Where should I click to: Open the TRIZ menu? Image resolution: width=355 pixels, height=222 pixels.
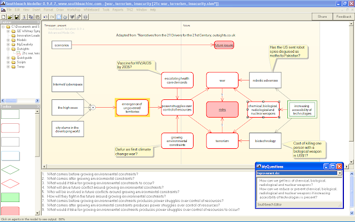(130, 10)
